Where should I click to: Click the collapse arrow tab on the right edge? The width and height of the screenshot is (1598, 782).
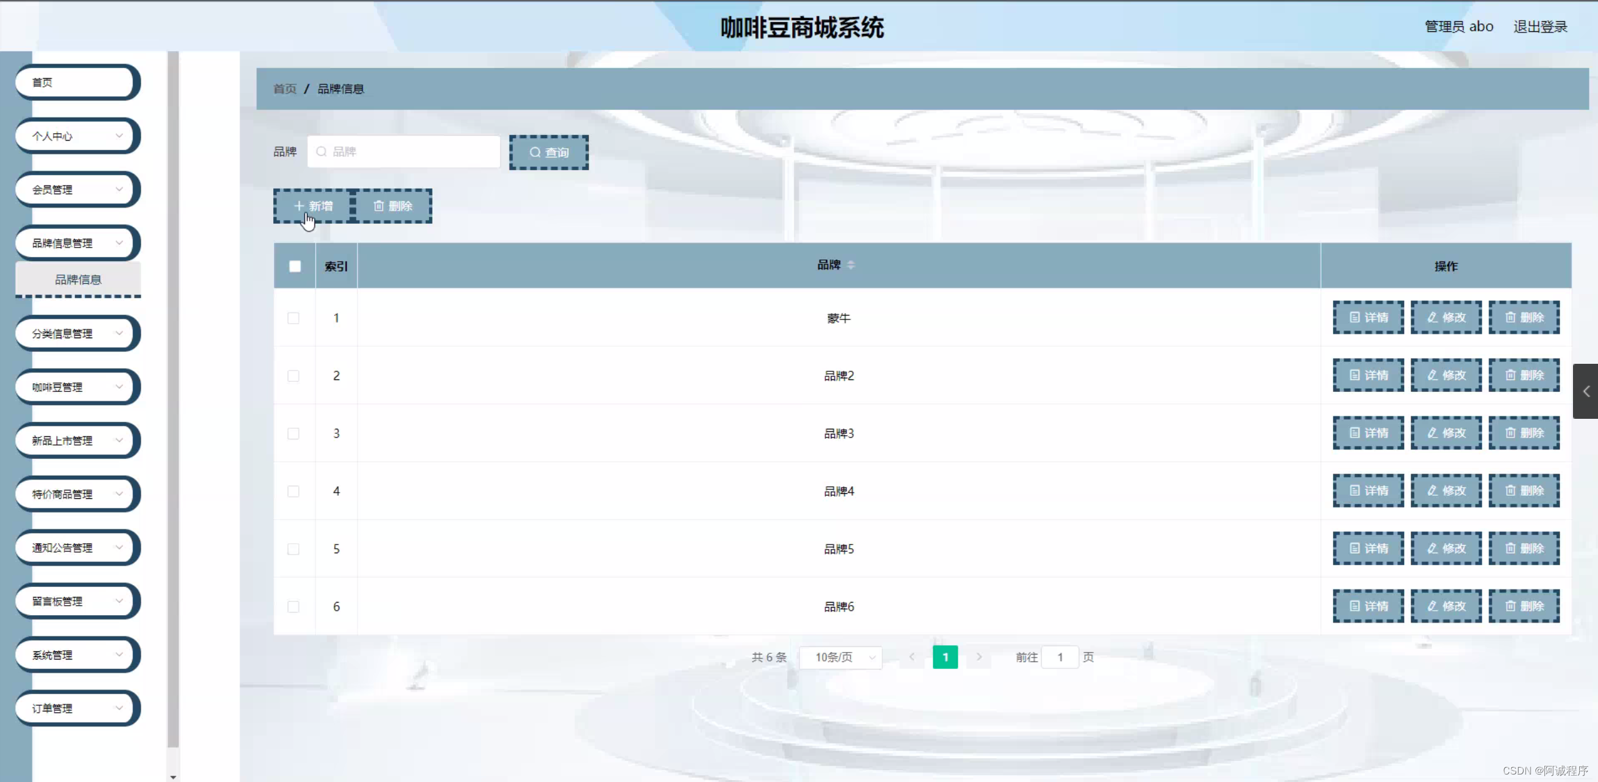click(1585, 391)
